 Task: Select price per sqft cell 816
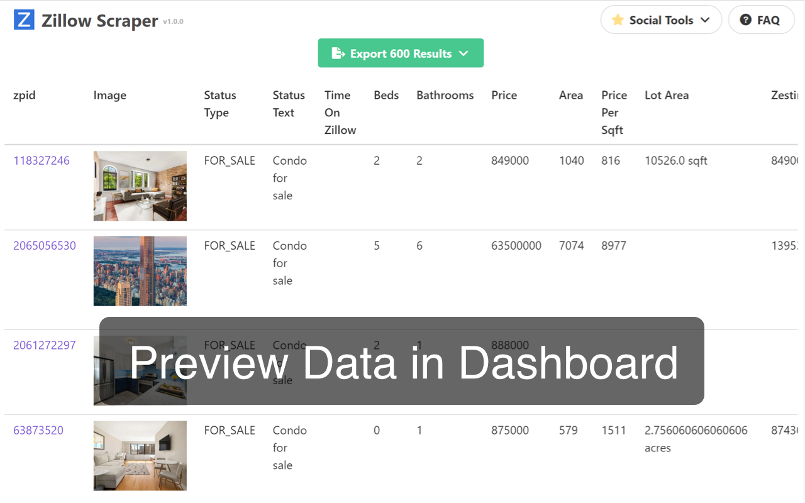pyautogui.click(x=611, y=160)
